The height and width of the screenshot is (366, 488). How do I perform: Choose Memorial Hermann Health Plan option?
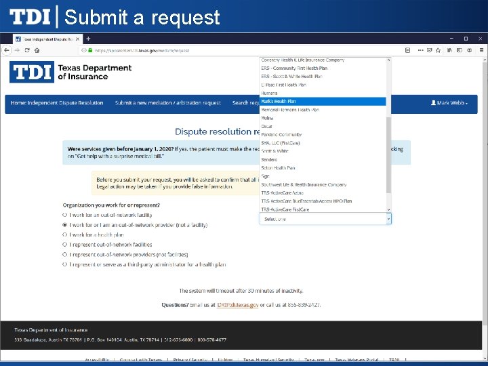(x=323, y=110)
